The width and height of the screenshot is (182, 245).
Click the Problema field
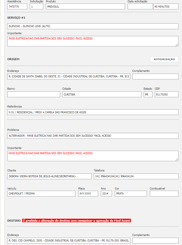coord(93,136)
